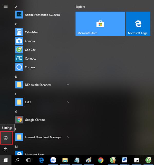
Task: Launch Cốc Cốc browser from app list
Action: [30, 50]
